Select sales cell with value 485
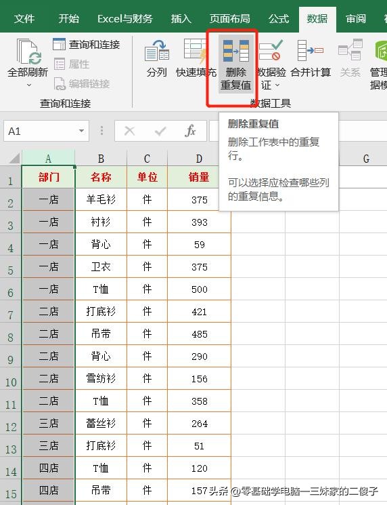 [200, 334]
